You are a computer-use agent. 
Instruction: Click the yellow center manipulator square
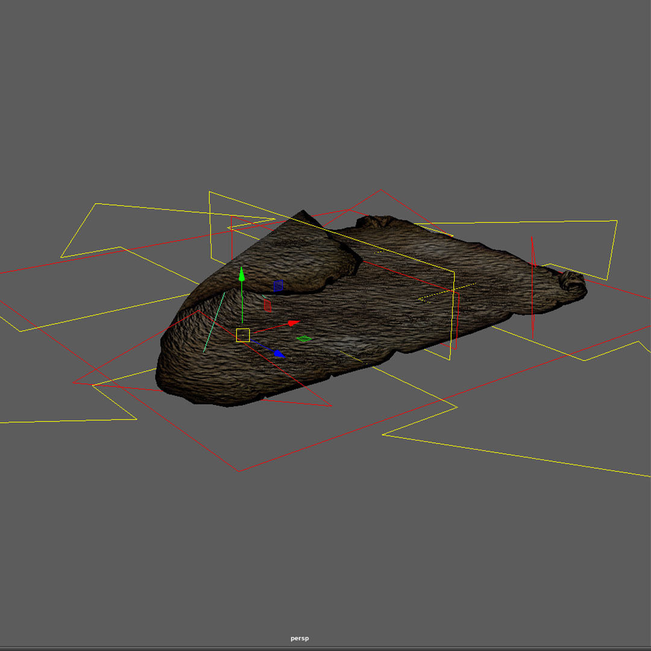coord(243,335)
